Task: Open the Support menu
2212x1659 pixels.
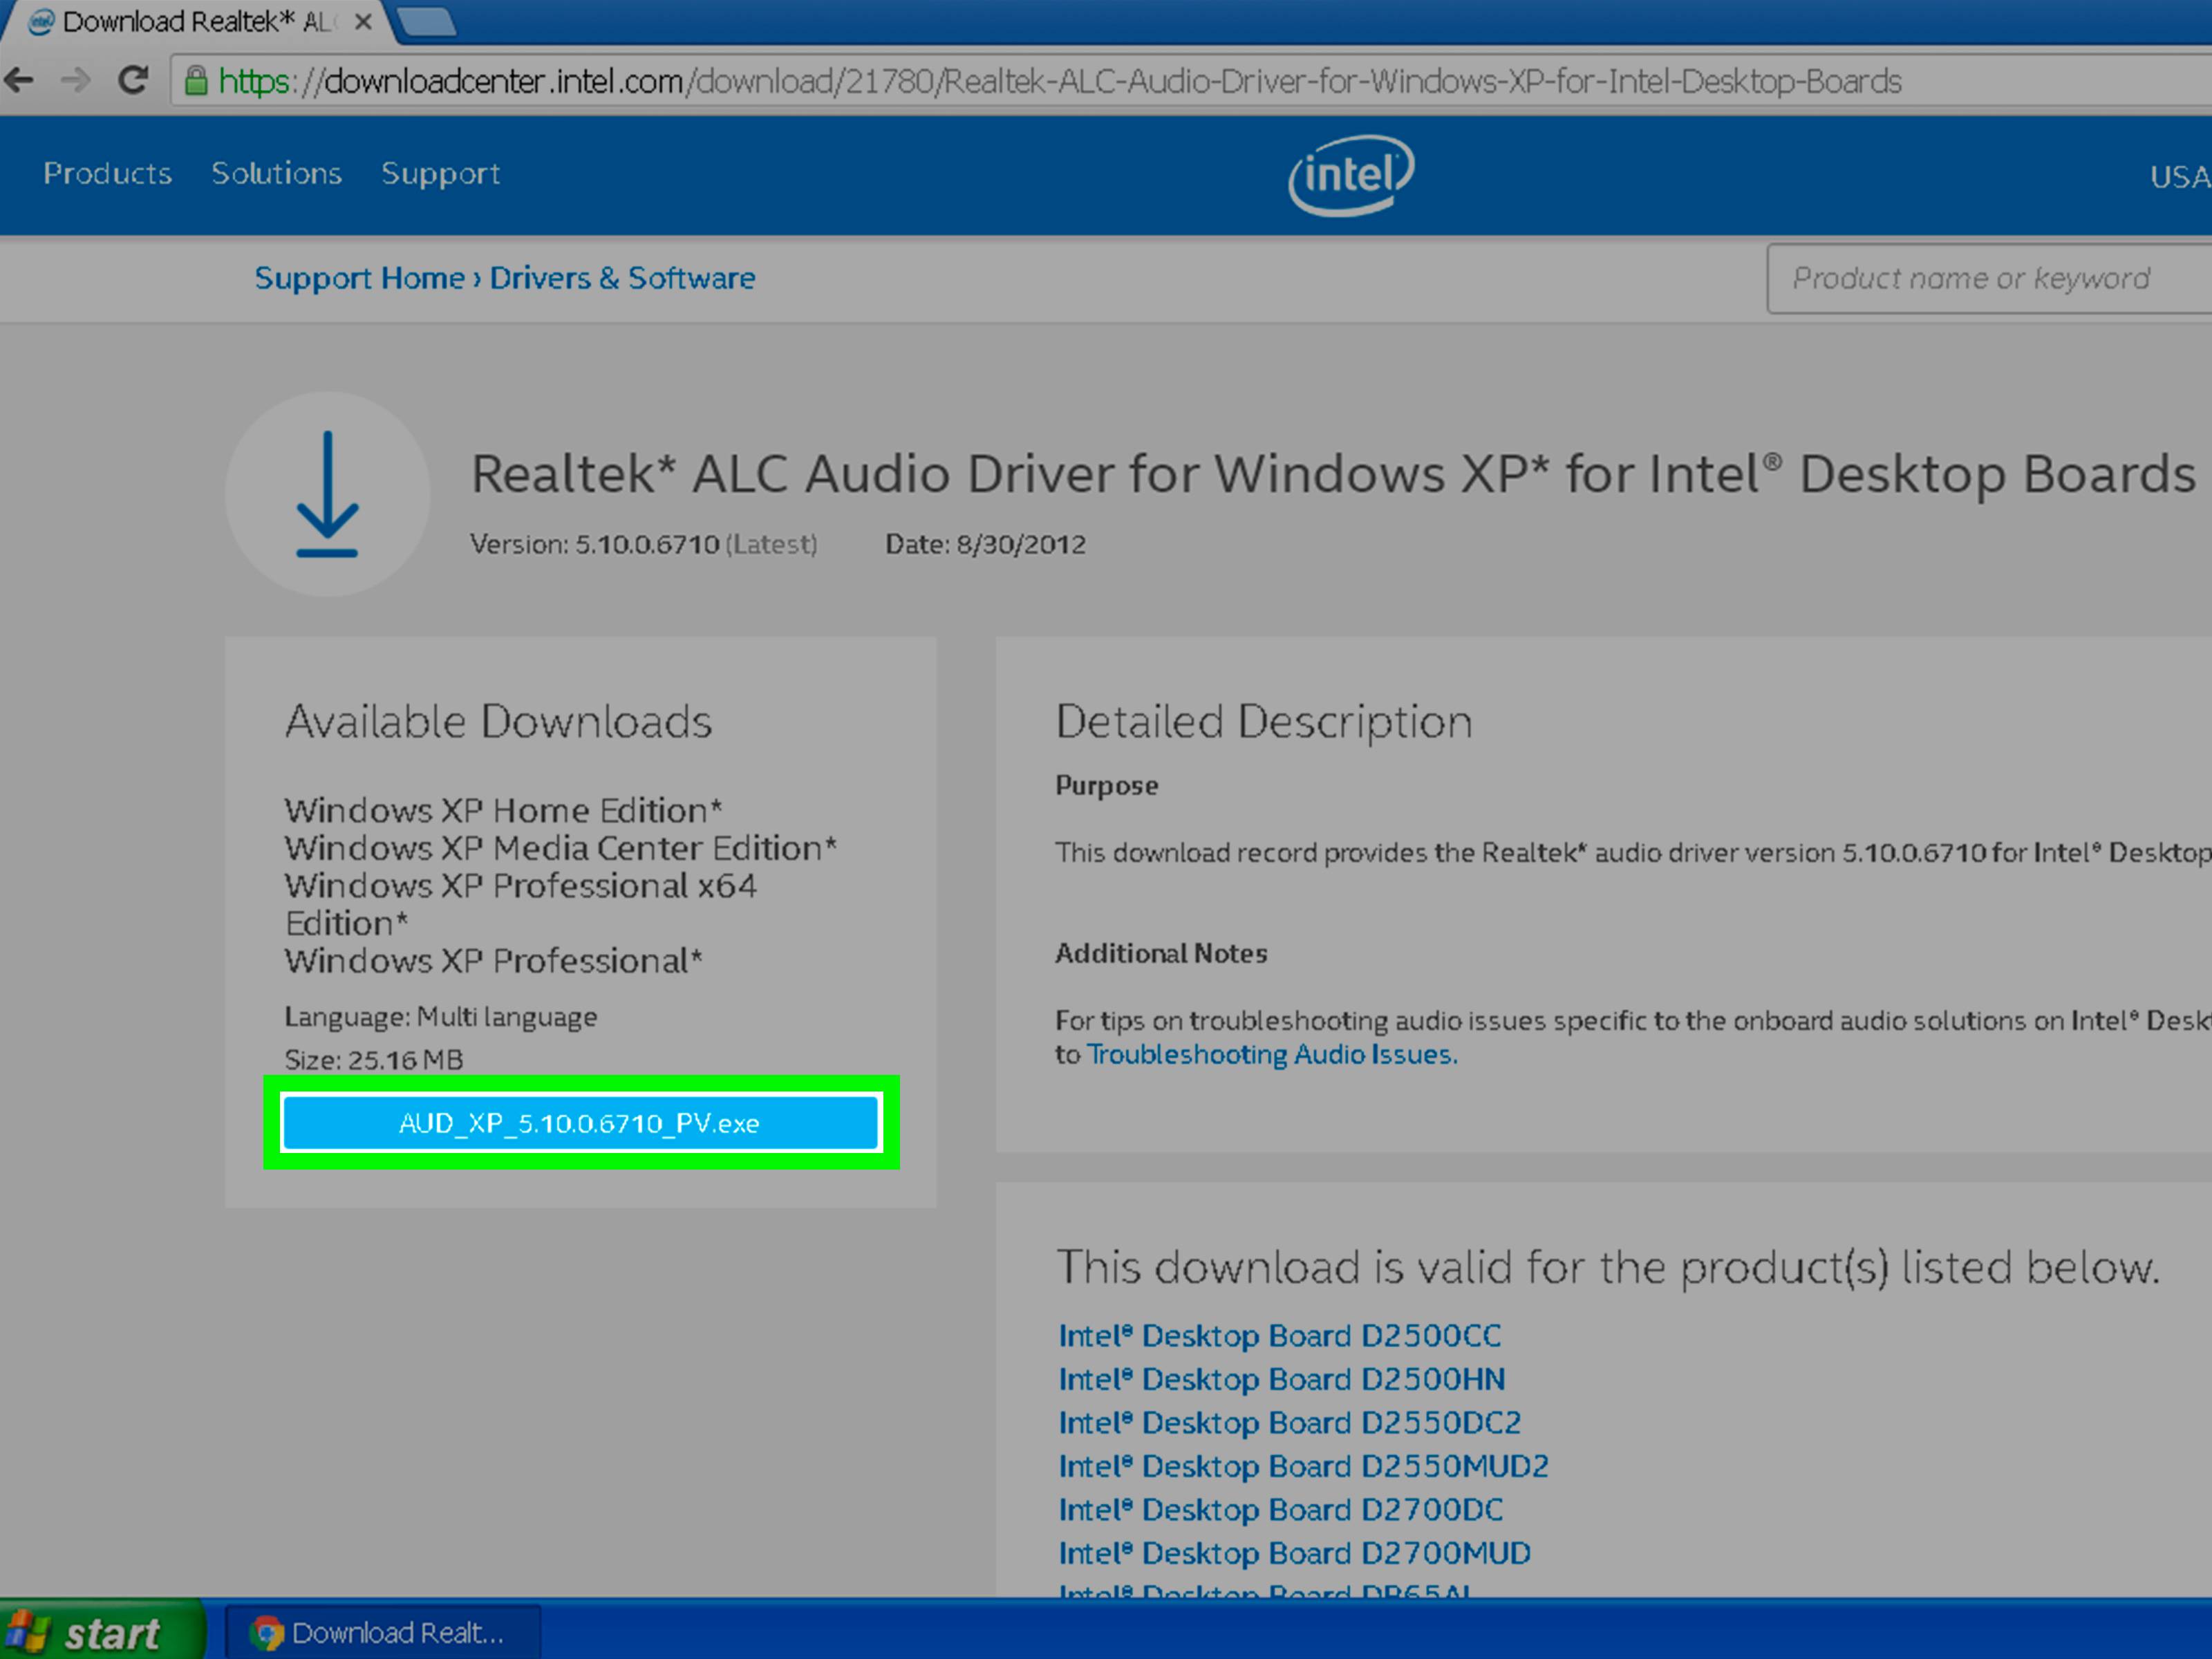Action: (440, 174)
